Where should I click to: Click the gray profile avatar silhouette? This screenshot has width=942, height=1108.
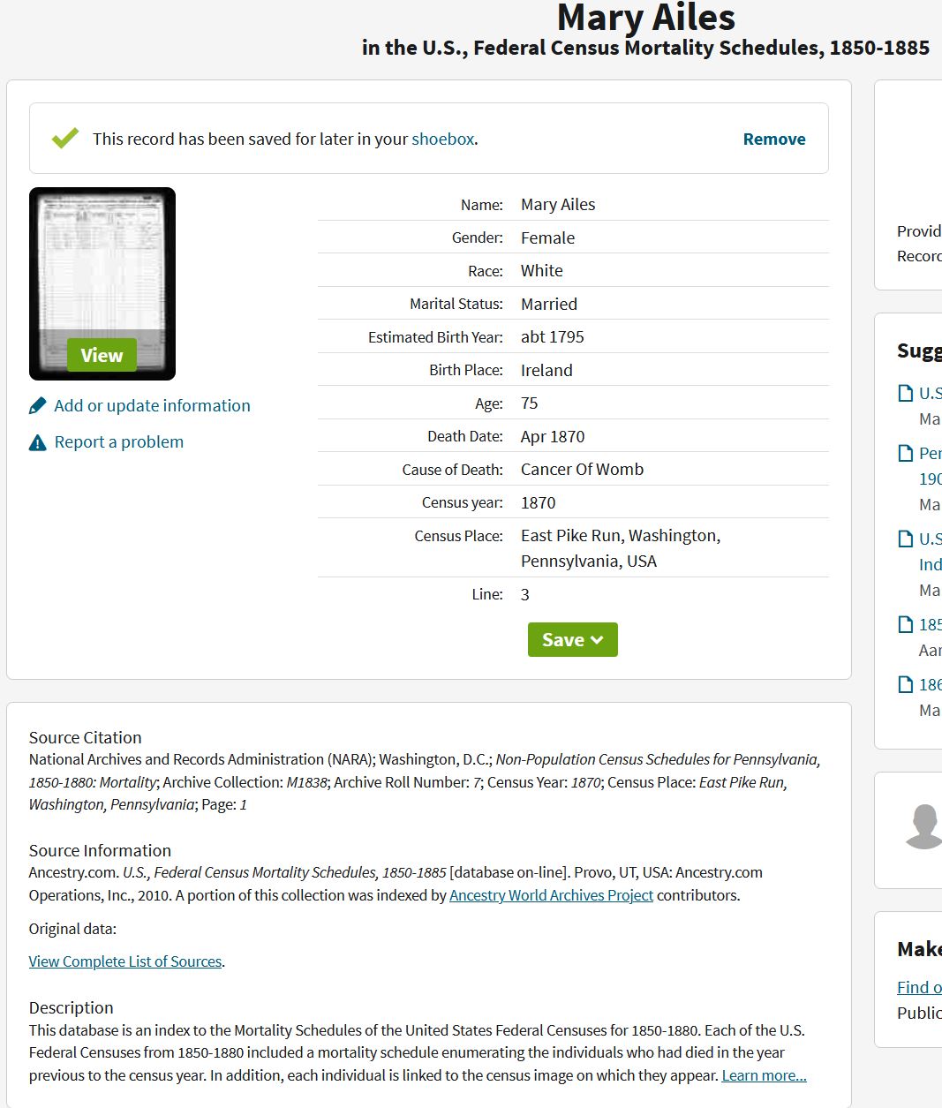(x=923, y=826)
